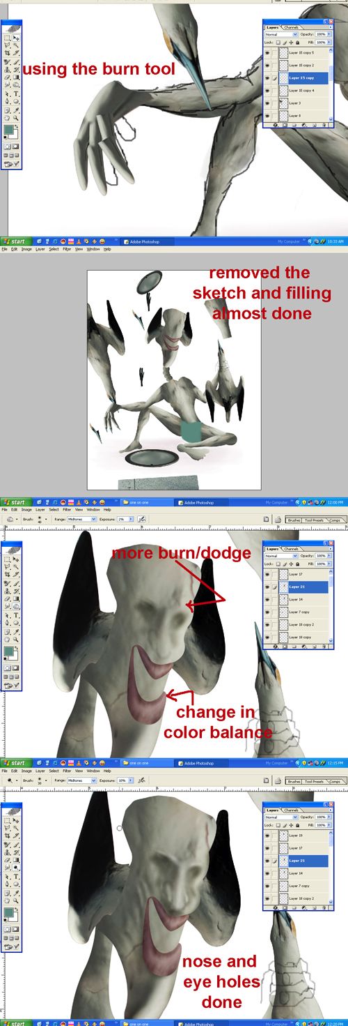Viewport: 348px width, 1026px height.
Task: Enable airbrush icon beside Exposure 10% field
Action: tap(141, 780)
